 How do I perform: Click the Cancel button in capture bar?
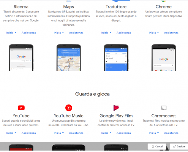pos(157,147)
